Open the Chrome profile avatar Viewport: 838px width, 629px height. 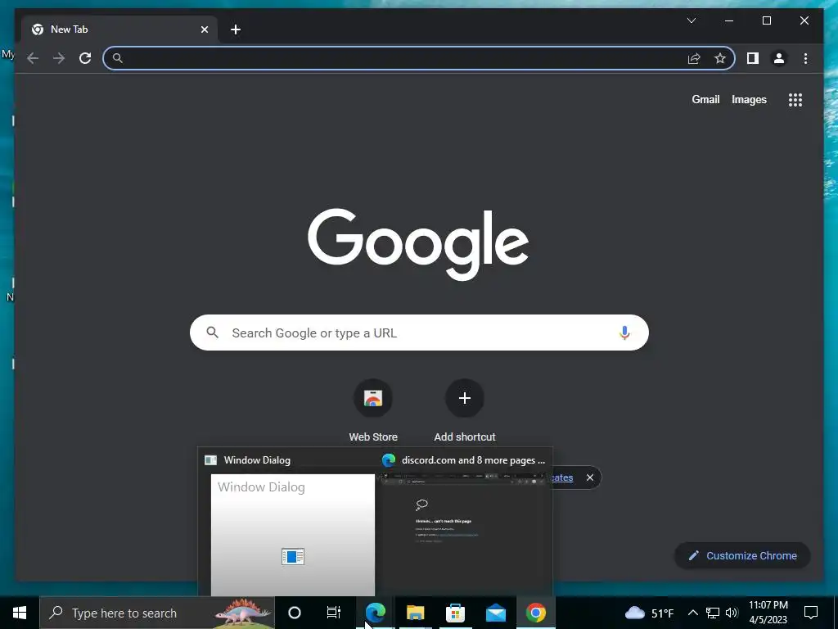tap(779, 58)
